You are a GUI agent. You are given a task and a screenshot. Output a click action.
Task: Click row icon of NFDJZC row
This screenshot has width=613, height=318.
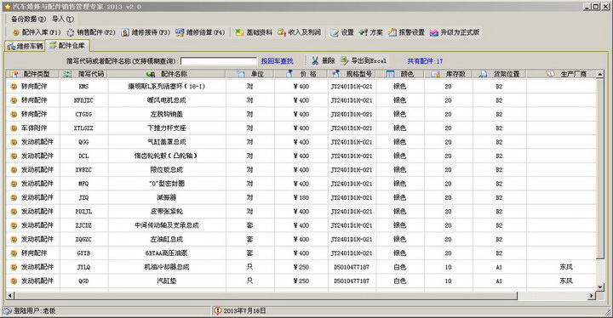point(14,100)
